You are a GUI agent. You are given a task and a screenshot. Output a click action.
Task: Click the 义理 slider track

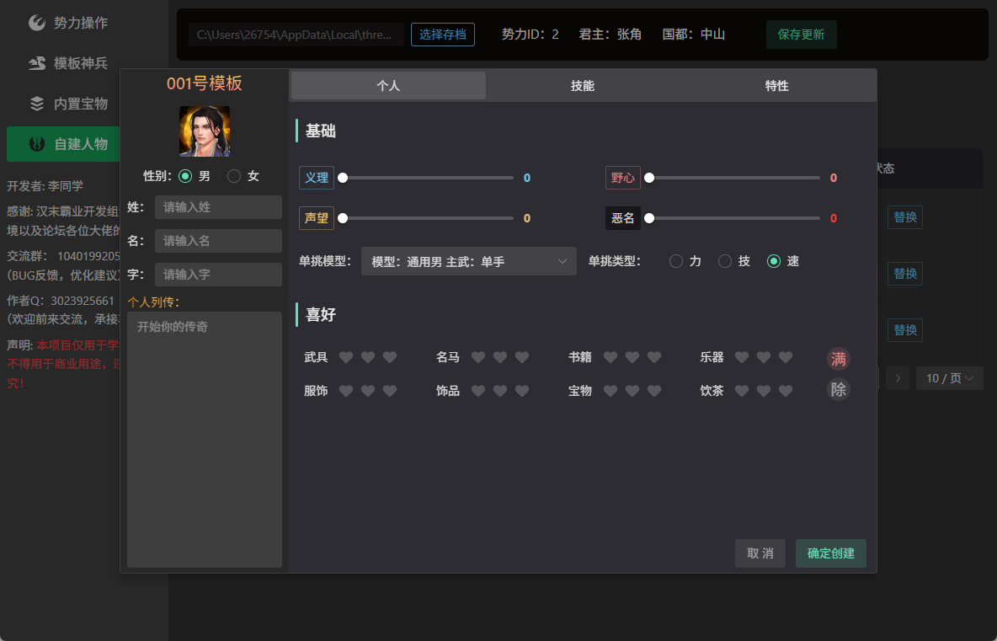[428, 178]
